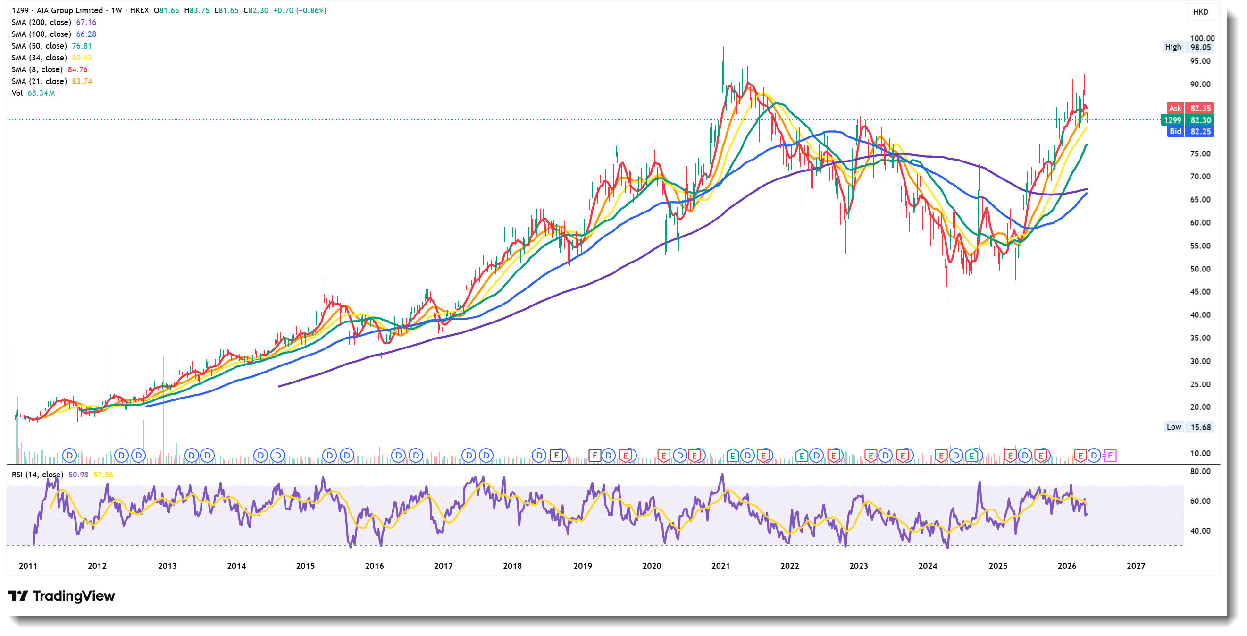Viewport: 1247px width, 636px height.
Task: Click the purple upcoming earnings E marker
Action: [x=1110, y=455]
